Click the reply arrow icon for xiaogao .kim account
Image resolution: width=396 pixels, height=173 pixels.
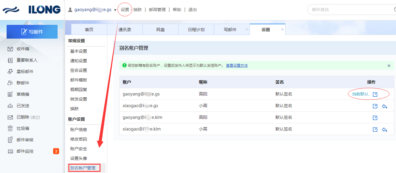[x=384, y=129]
